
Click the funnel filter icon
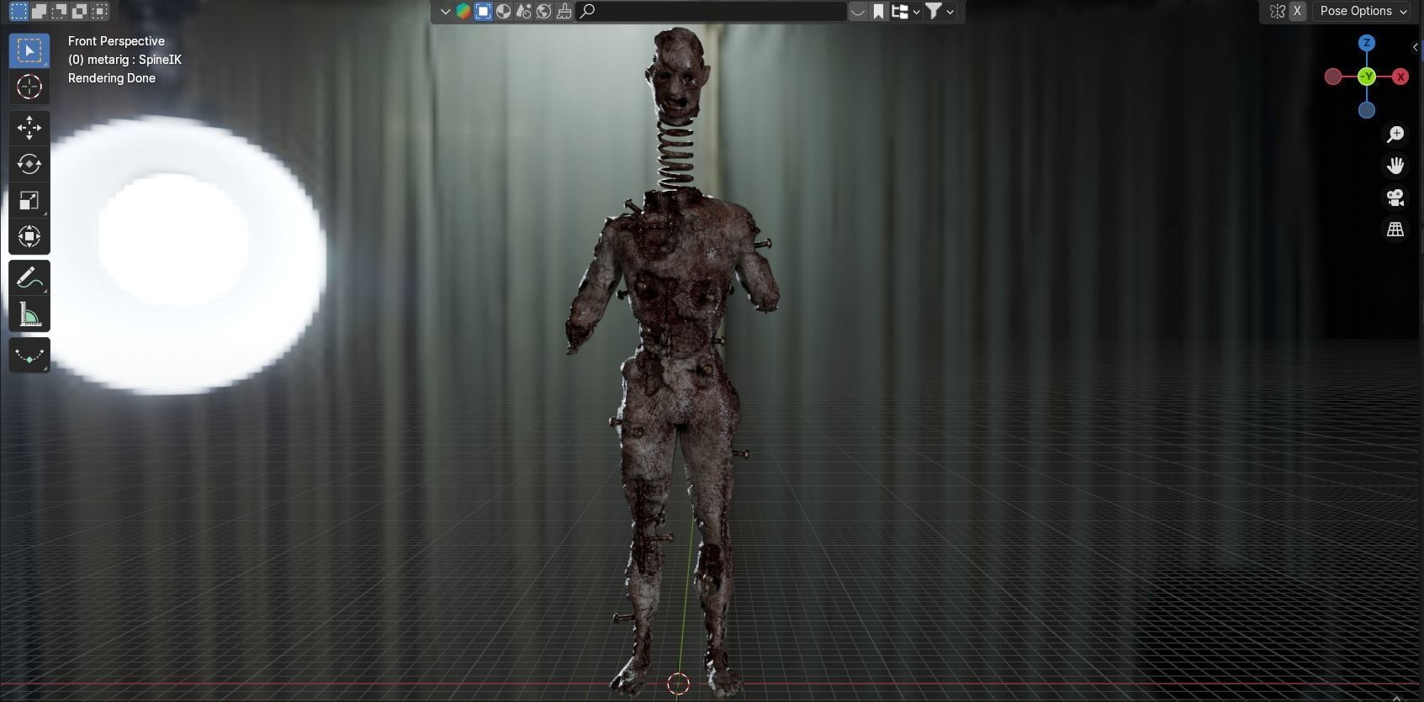coord(933,11)
